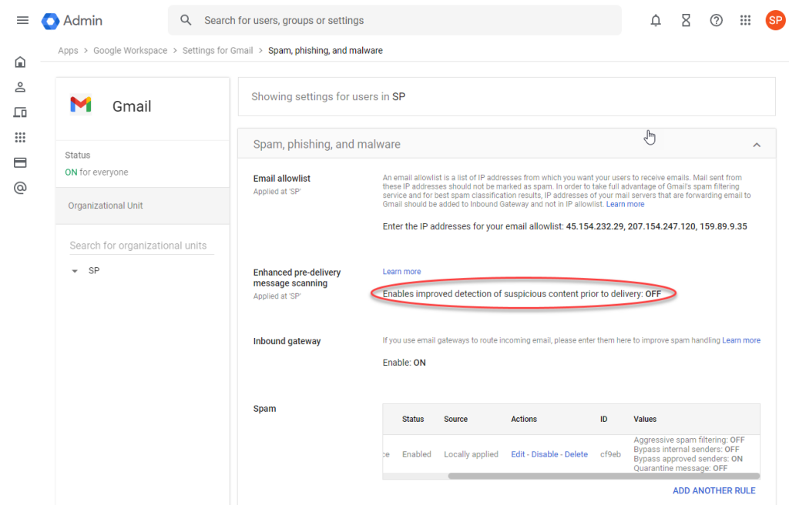The image size is (789, 505).
Task: Click the Google Workspace breadcrumb
Action: [130, 51]
